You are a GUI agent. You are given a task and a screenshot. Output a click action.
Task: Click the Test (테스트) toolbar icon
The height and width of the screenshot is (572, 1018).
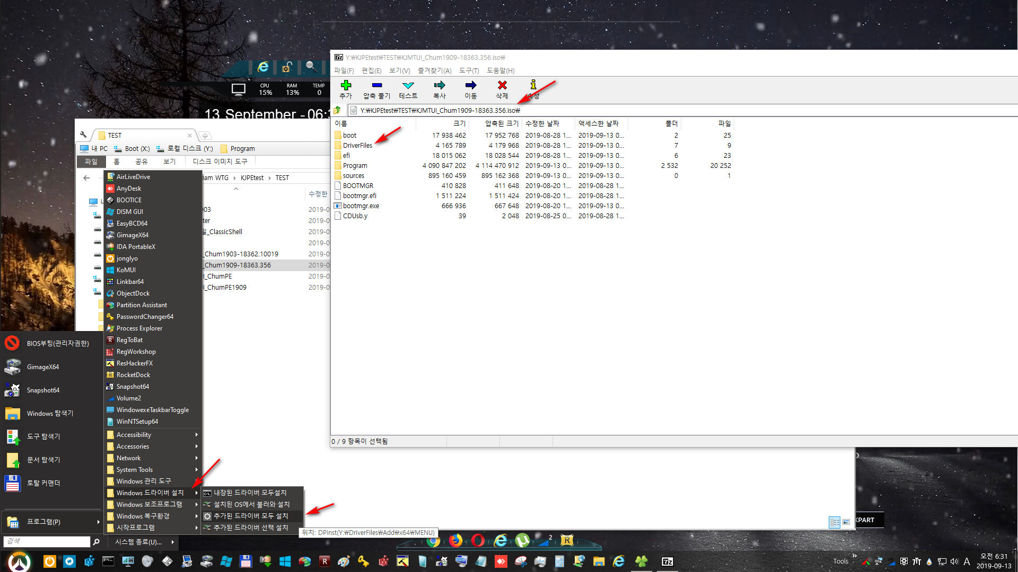[408, 89]
